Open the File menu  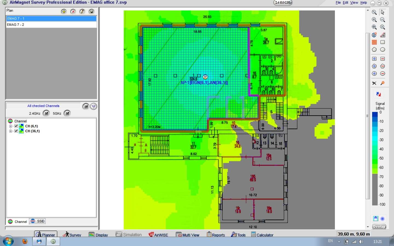[338, 3]
